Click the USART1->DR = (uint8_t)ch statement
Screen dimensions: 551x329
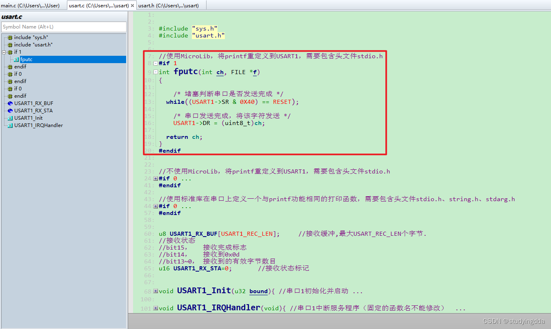tap(219, 123)
